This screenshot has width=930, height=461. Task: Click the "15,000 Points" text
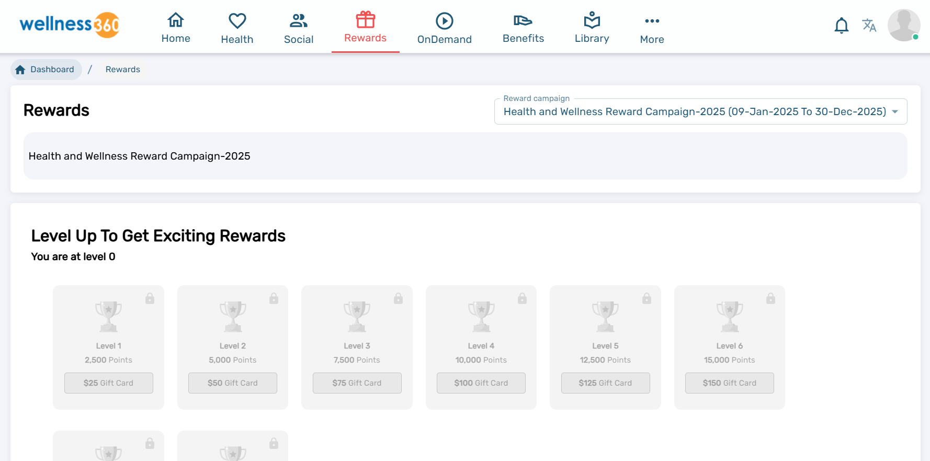pyautogui.click(x=730, y=360)
